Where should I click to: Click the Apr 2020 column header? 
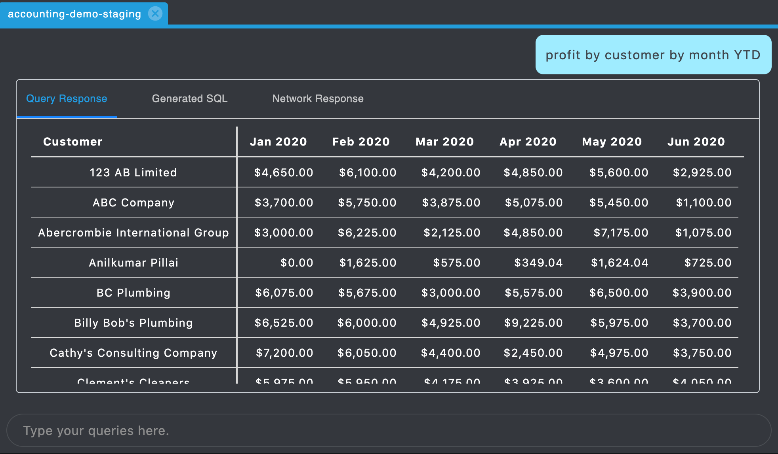tap(528, 142)
